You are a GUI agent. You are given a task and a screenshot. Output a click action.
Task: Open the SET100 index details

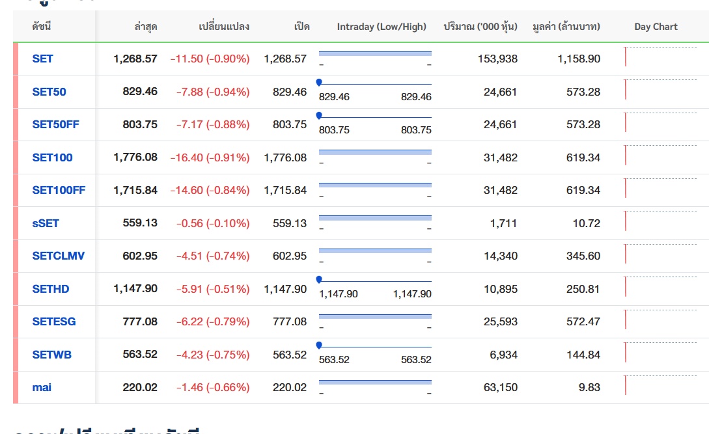click(x=53, y=157)
